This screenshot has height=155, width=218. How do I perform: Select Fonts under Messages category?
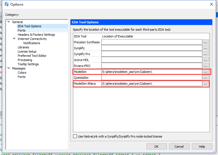22,77
